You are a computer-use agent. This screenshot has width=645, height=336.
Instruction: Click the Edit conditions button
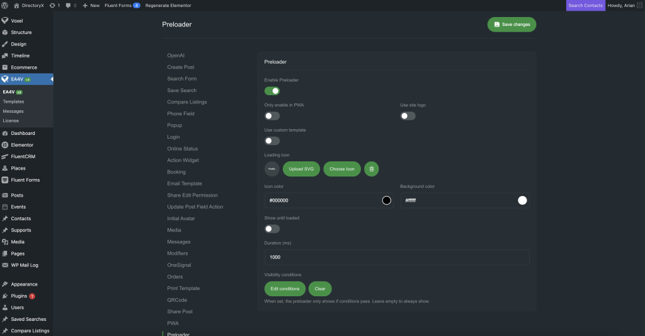pyautogui.click(x=285, y=289)
